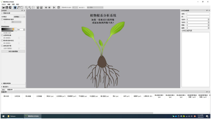Viewport: 211px width, 119px height.
Task: Click the save disk toolbar icon
Action: pyautogui.click(x=7, y=8)
